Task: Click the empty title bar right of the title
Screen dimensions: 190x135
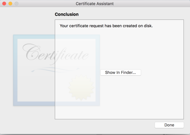Action: [151, 4]
